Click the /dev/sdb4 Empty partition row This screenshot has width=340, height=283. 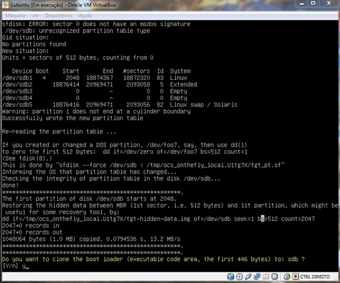point(95,98)
